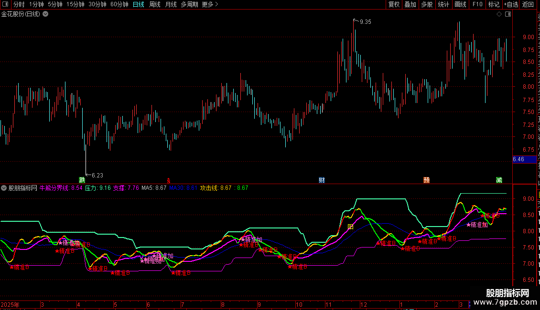The image size is (540, 310).
Task: Click the 2025年 label on timeline
Action: click(x=11, y=304)
